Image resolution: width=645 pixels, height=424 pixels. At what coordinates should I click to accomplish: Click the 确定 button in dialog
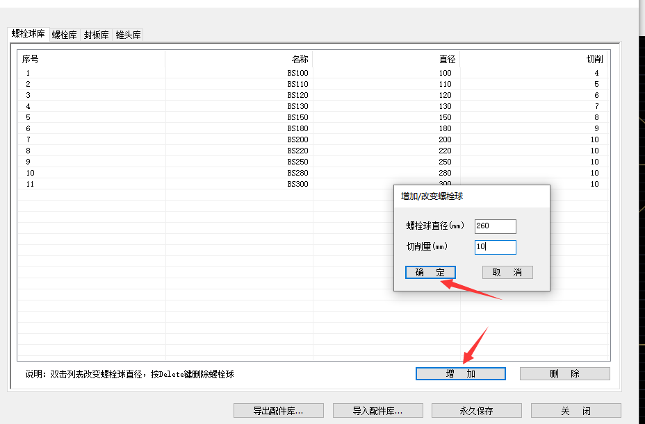point(430,273)
